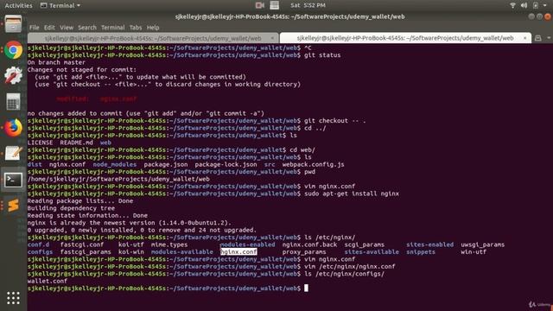Close the second active terminal tab
Screen dimensions: 553x311
pyautogui.click(x=524, y=38)
